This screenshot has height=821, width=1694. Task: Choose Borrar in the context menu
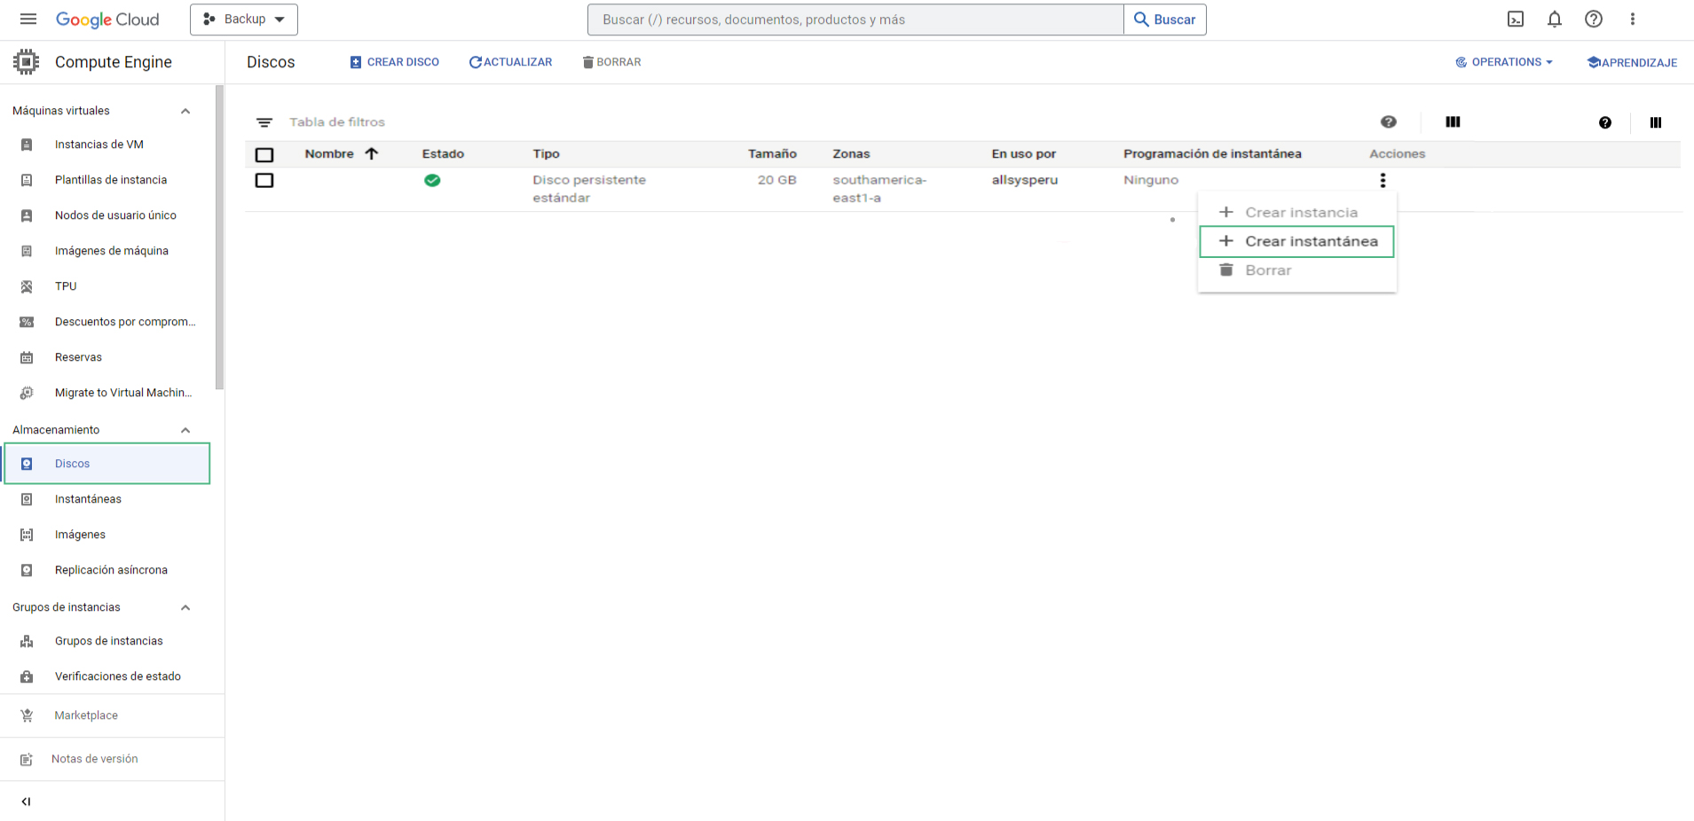1267,270
